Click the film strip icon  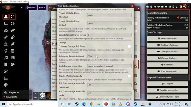pos(13,58)
